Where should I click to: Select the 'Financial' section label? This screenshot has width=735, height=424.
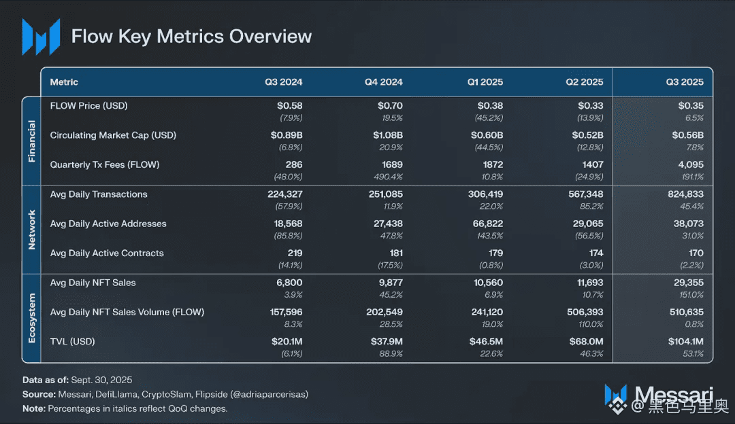(31, 141)
